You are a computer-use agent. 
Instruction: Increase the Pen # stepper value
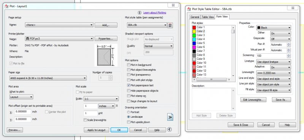tap(289, 44)
